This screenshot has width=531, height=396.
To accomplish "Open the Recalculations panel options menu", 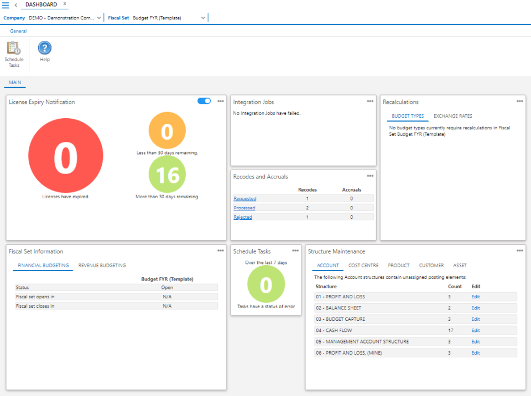I will tap(519, 101).
